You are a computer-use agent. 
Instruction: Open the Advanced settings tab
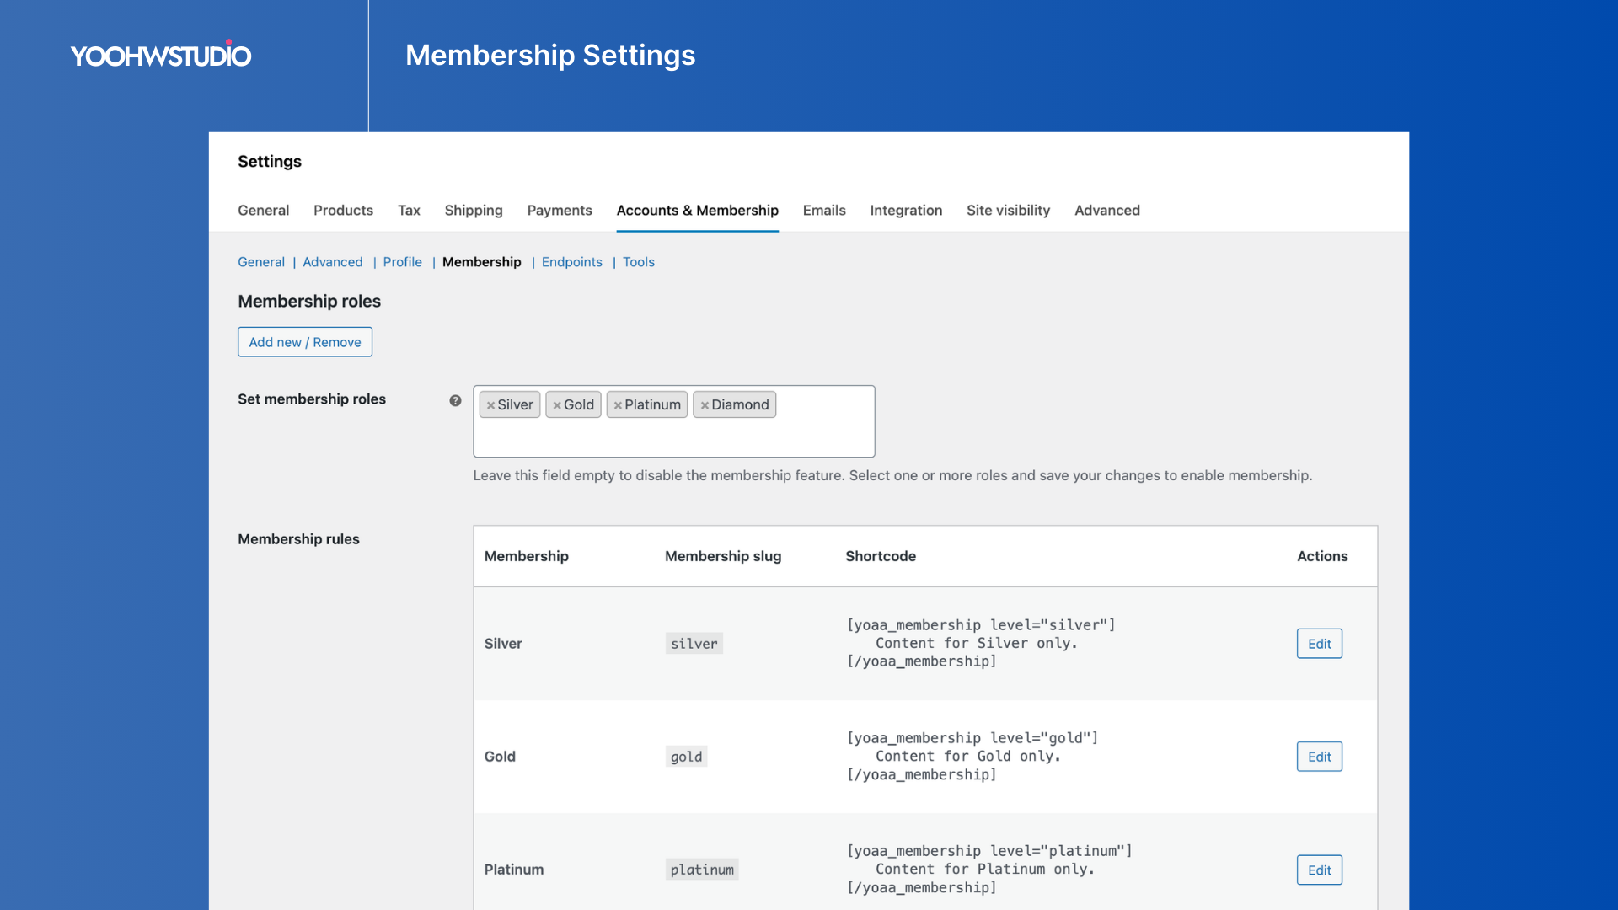[x=1106, y=211]
